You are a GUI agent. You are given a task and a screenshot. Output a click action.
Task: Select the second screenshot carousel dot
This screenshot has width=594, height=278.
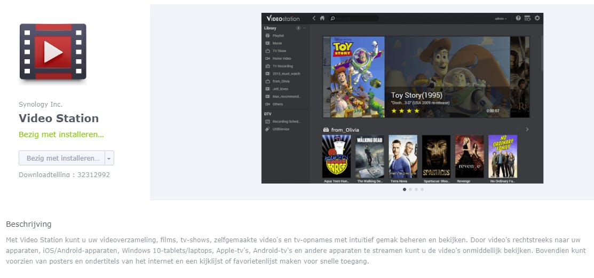pyautogui.click(x=410, y=189)
